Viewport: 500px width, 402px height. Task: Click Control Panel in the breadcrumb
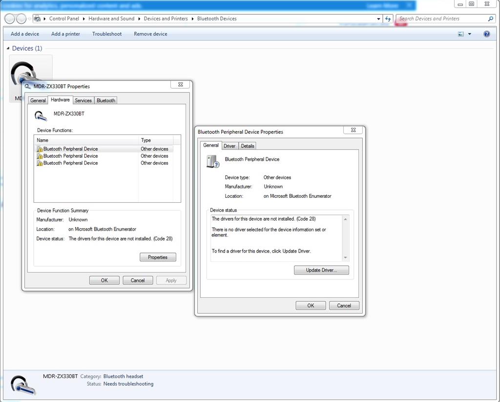(64, 19)
